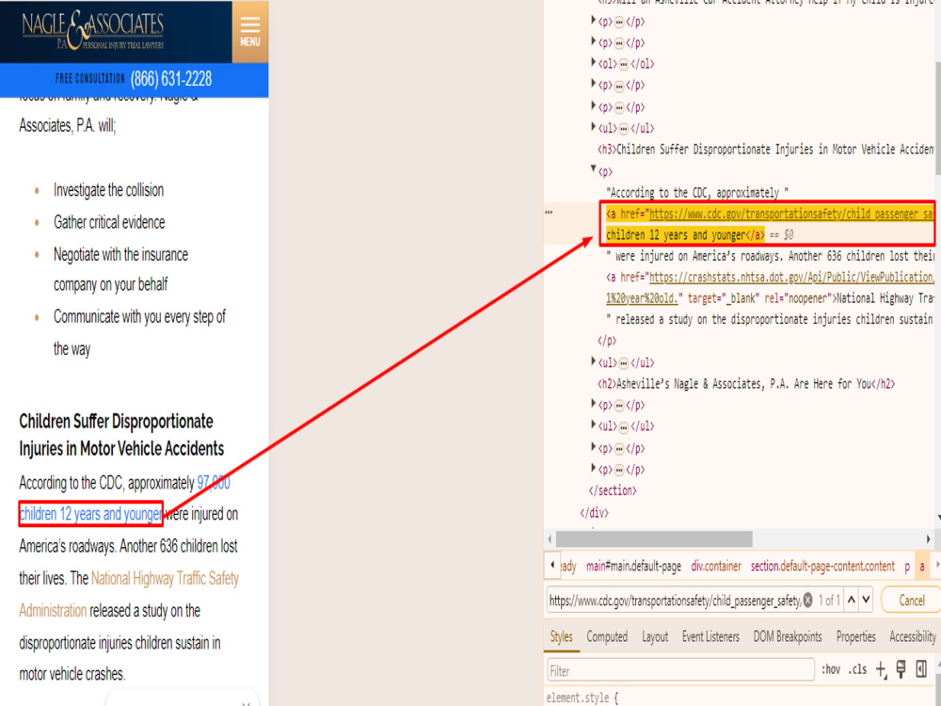Select the h3 'Children Suffer Disproportionate Injuries' node
The height and width of the screenshot is (706, 941).
tap(766, 150)
